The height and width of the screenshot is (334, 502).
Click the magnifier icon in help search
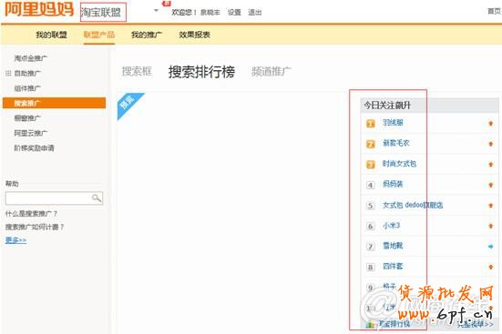click(x=97, y=198)
